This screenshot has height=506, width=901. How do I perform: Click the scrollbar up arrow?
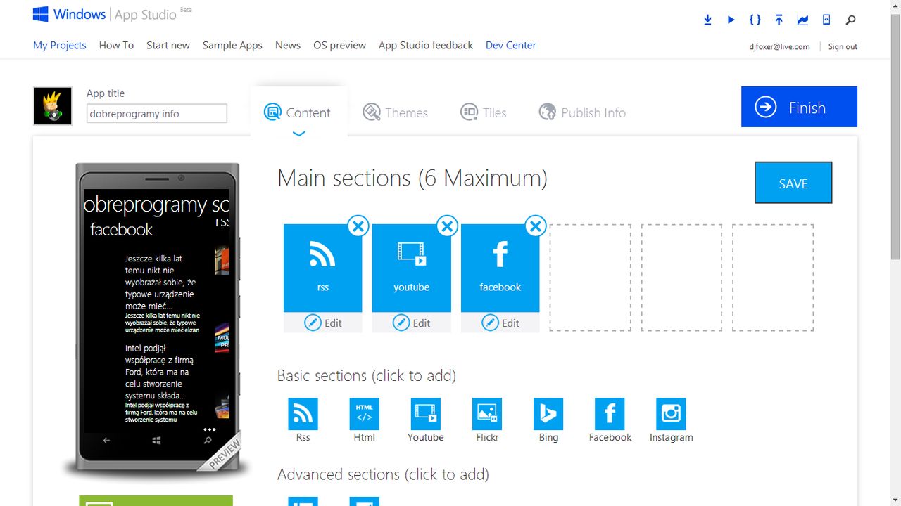[x=895, y=6]
